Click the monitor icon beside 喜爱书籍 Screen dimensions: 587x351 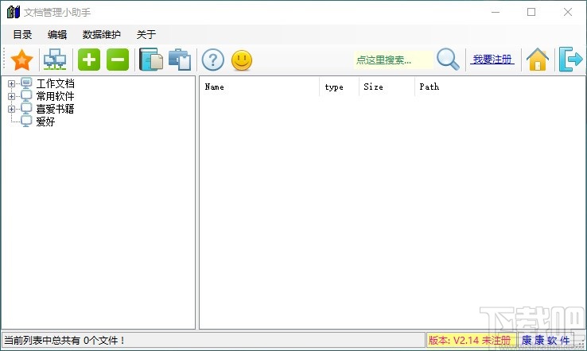click(x=26, y=109)
